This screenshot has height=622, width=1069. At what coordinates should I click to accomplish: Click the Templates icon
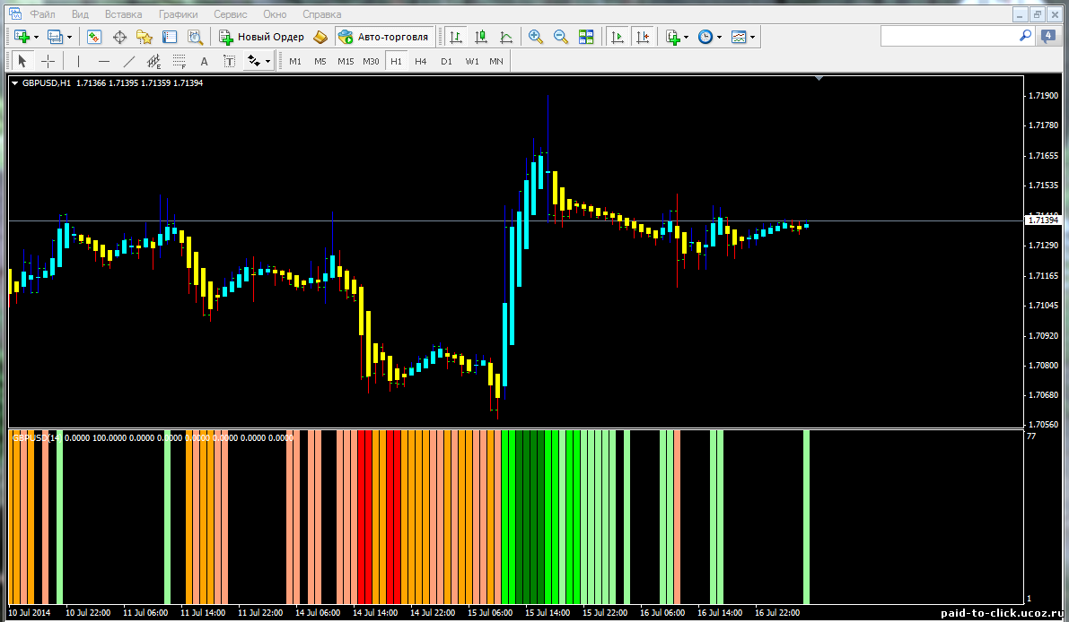click(x=739, y=37)
